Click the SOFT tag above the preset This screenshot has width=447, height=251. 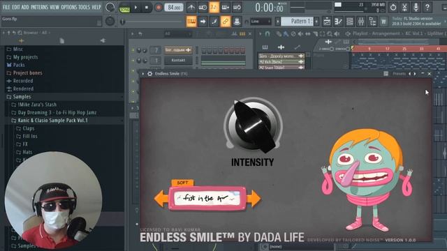(x=182, y=183)
